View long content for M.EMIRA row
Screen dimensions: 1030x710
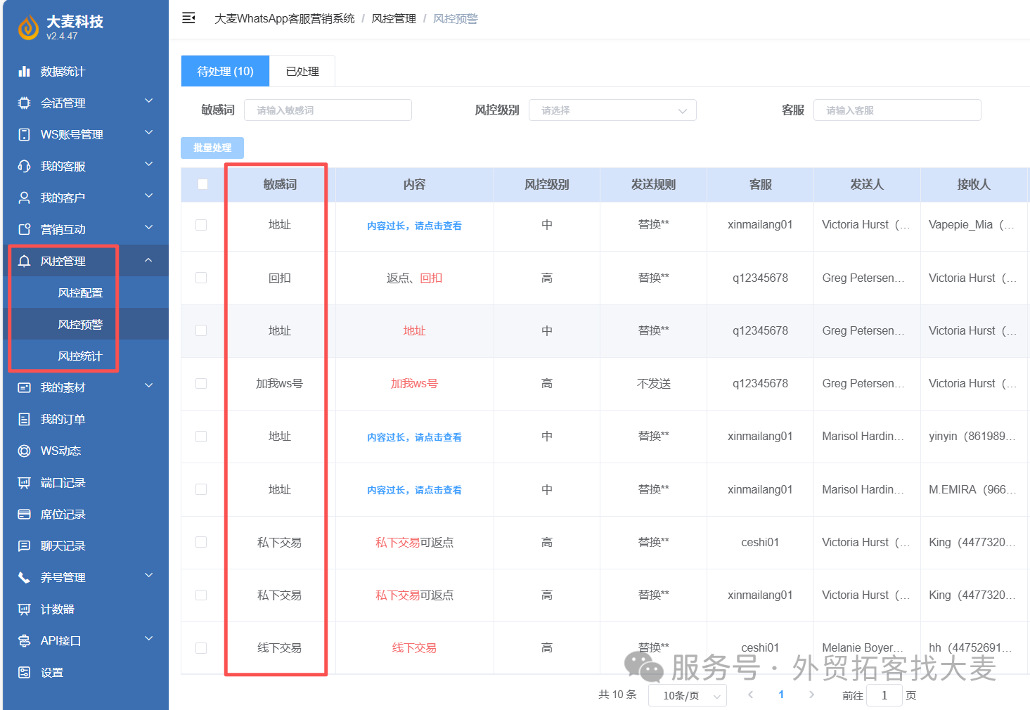coord(414,490)
